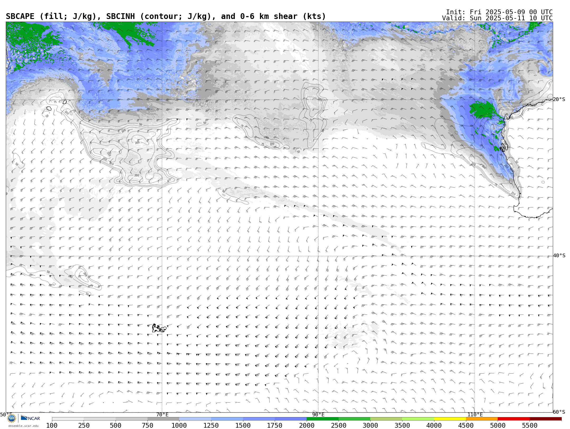Click the colorbar label 2500
This screenshot has width=570, height=429.
point(339,426)
